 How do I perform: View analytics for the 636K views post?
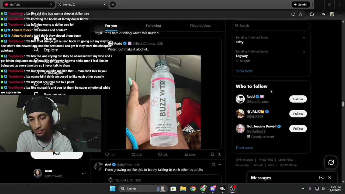coord(190,155)
